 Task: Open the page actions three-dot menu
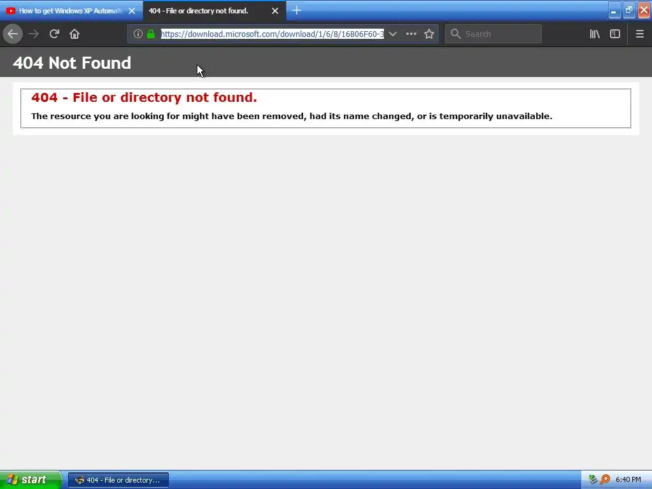(411, 34)
